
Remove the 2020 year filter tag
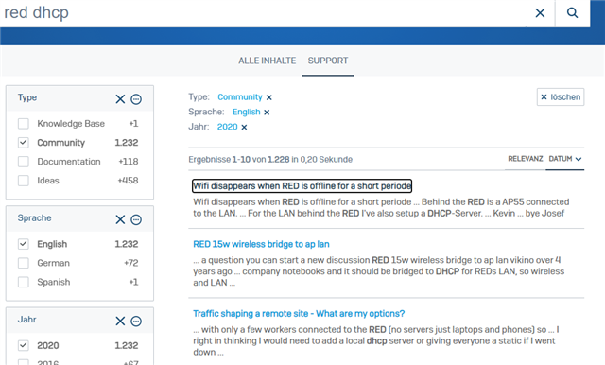[x=244, y=127]
